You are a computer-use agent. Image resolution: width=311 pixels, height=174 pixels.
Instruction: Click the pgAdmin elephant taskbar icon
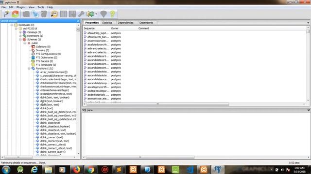[x=218, y=170]
